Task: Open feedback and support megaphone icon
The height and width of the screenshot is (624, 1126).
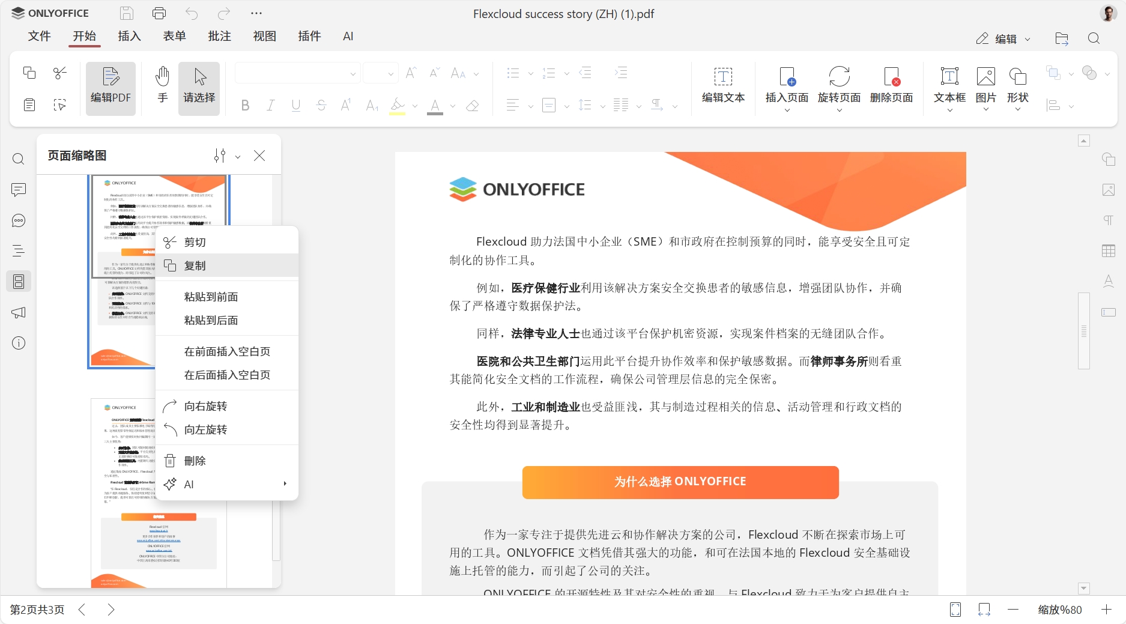Action: click(x=19, y=312)
